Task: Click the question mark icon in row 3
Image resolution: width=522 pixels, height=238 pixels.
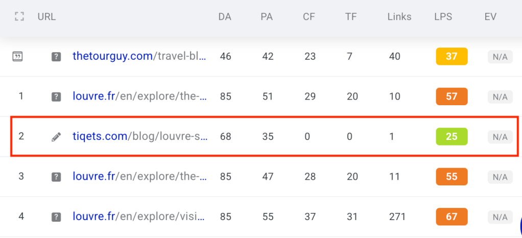Action: point(56,177)
